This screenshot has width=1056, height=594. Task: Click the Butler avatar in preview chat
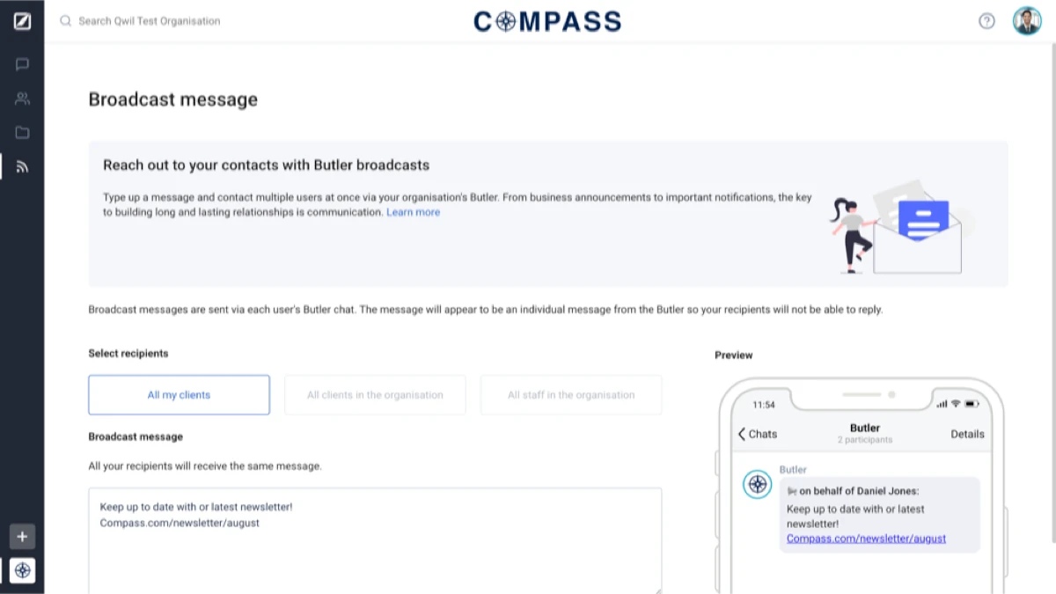[x=758, y=484]
